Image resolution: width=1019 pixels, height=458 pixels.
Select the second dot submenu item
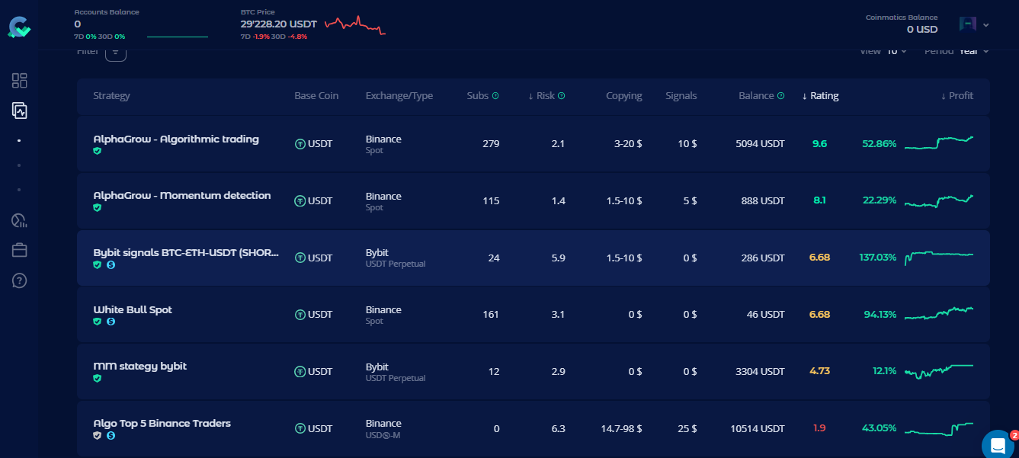click(x=19, y=165)
